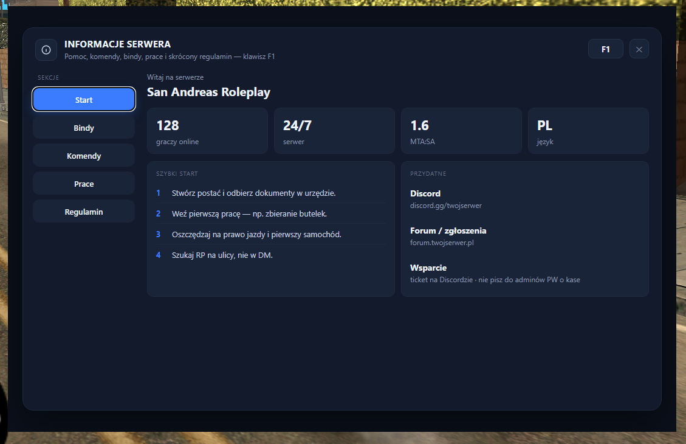Click the PRZYDATNE panel label
This screenshot has width=686, height=444.
428,174
